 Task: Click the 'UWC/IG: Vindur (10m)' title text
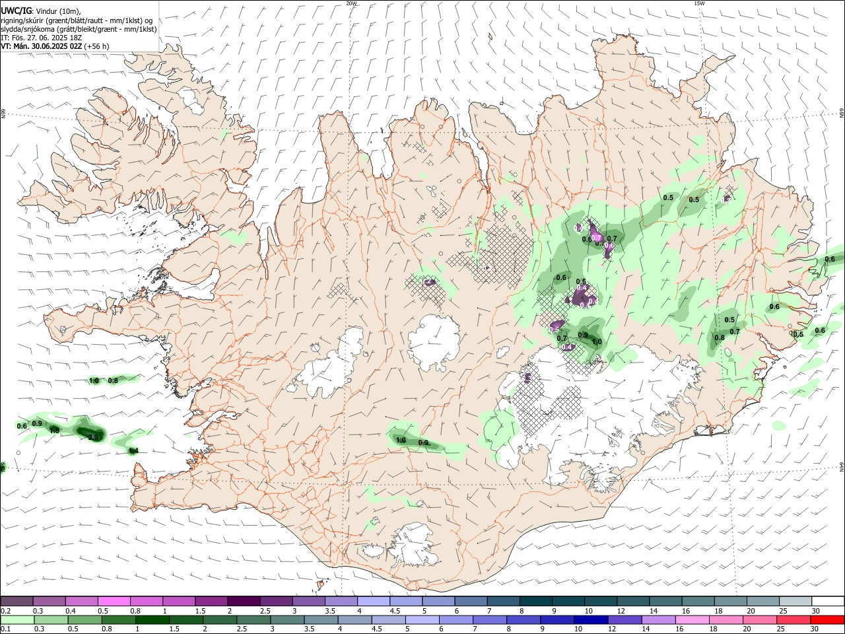41,11
